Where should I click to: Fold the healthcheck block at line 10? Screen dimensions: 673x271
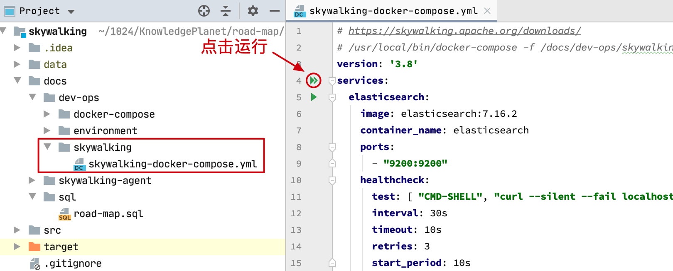coord(332,180)
